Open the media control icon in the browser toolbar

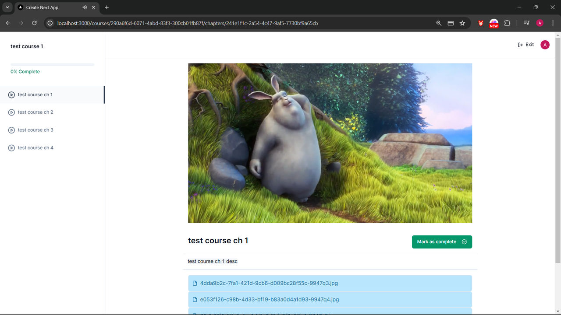pos(527,23)
